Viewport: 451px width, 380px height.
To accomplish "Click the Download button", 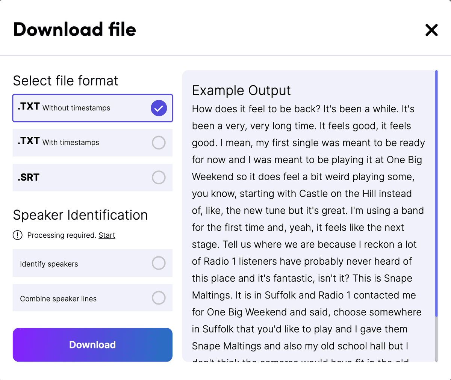I will coord(92,345).
